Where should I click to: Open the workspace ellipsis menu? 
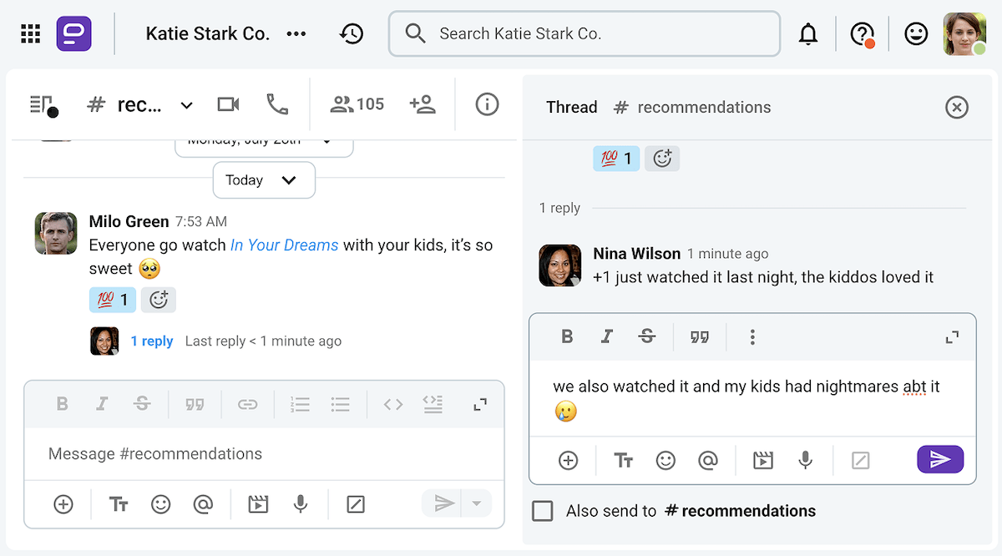click(296, 33)
